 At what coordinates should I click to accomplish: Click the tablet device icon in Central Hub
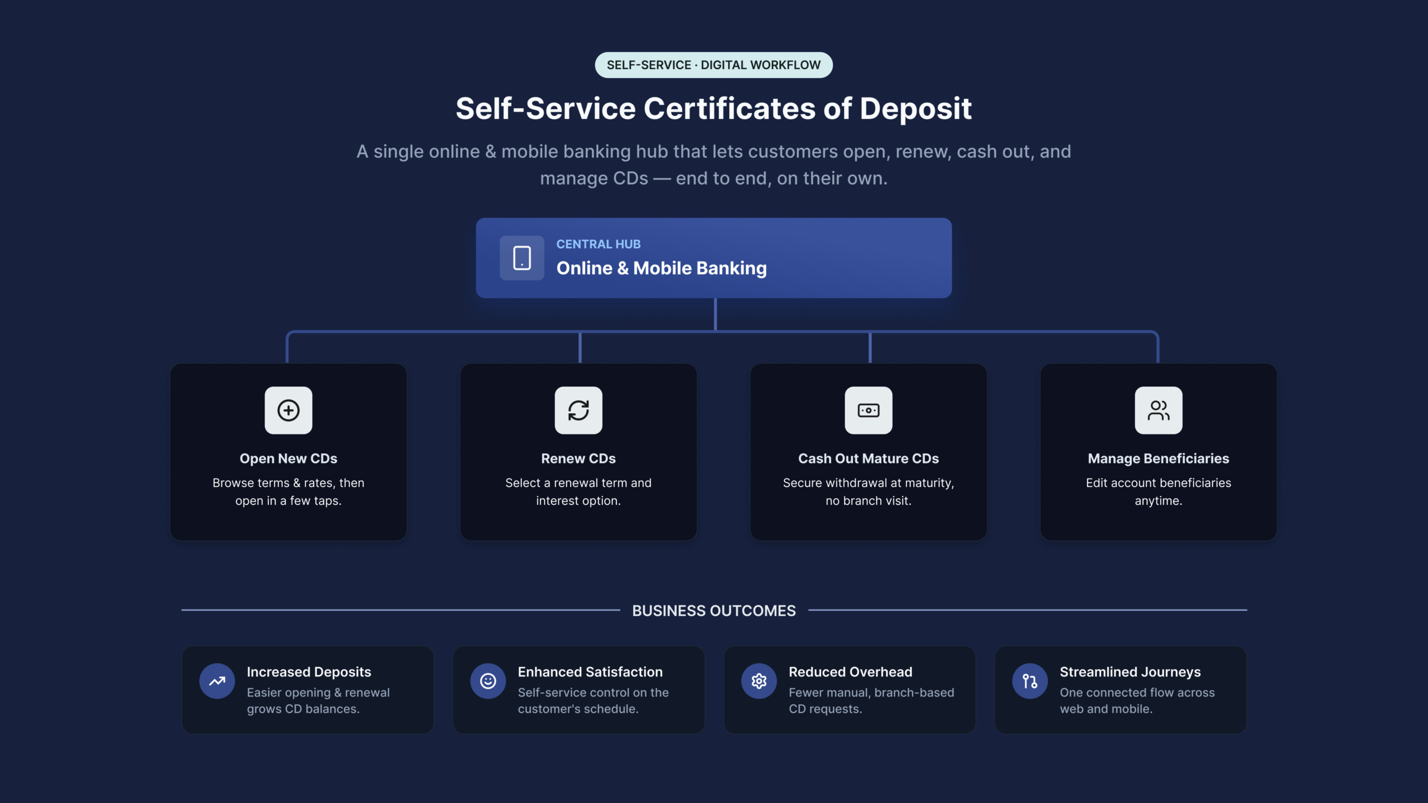pos(522,258)
